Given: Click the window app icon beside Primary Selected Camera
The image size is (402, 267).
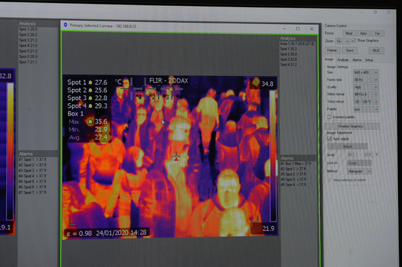Looking at the screenshot, I should point(65,25).
